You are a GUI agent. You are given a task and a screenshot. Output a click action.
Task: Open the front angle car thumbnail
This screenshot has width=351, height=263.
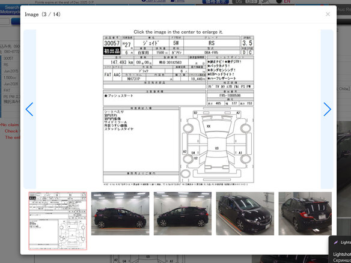click(245, 214)
